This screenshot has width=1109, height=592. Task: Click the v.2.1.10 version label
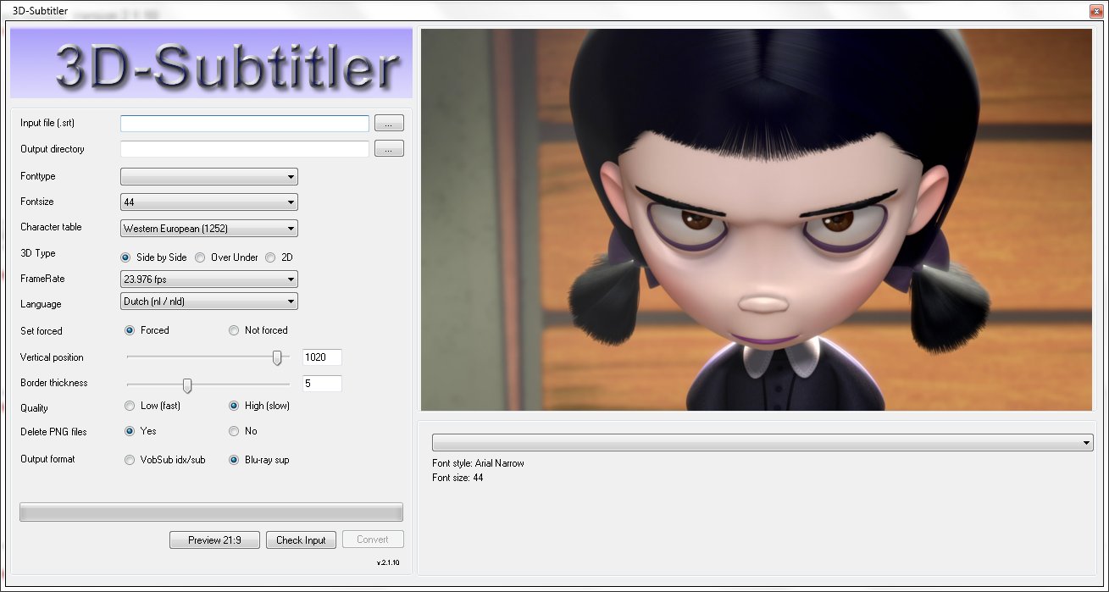tap(387, 562)
